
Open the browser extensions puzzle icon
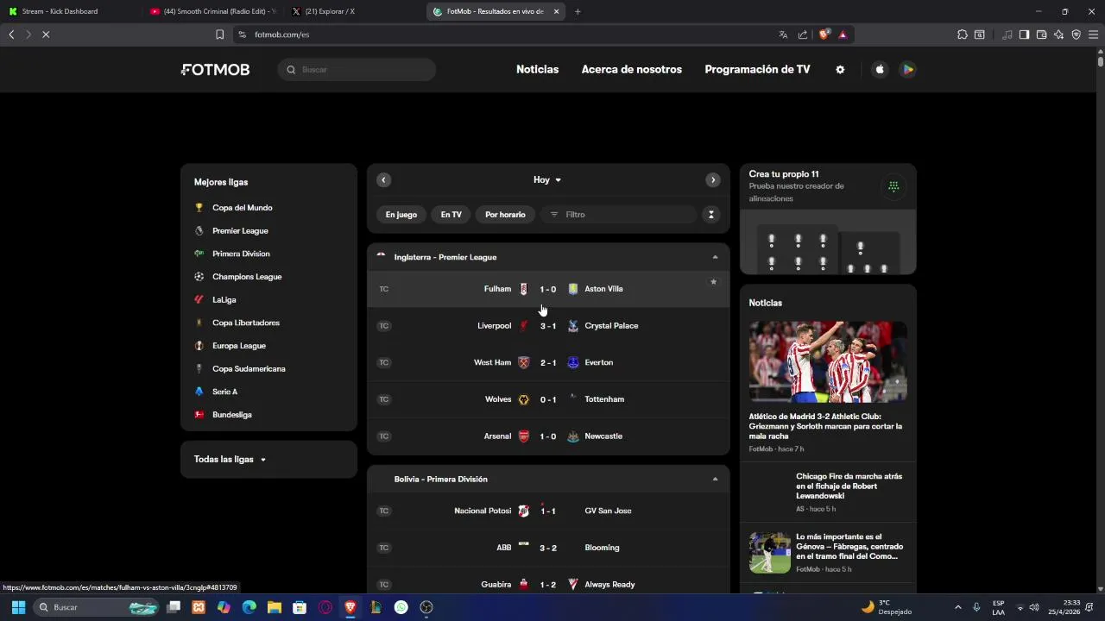(x=963, y=34)
